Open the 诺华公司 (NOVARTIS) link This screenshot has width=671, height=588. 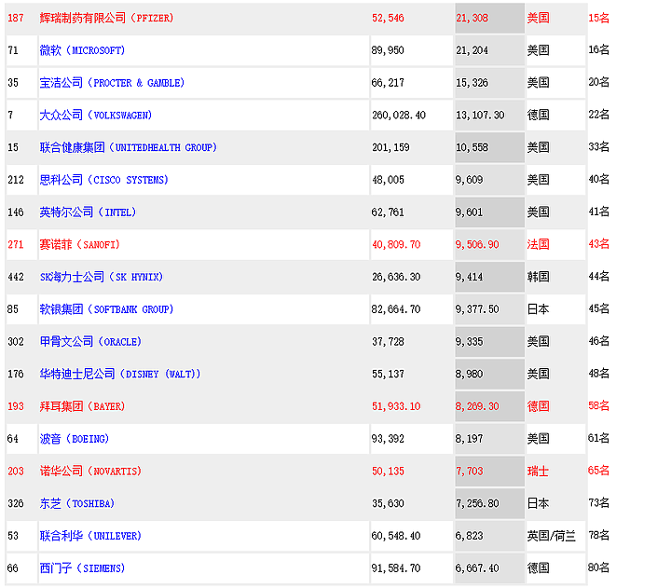[90, 472]
